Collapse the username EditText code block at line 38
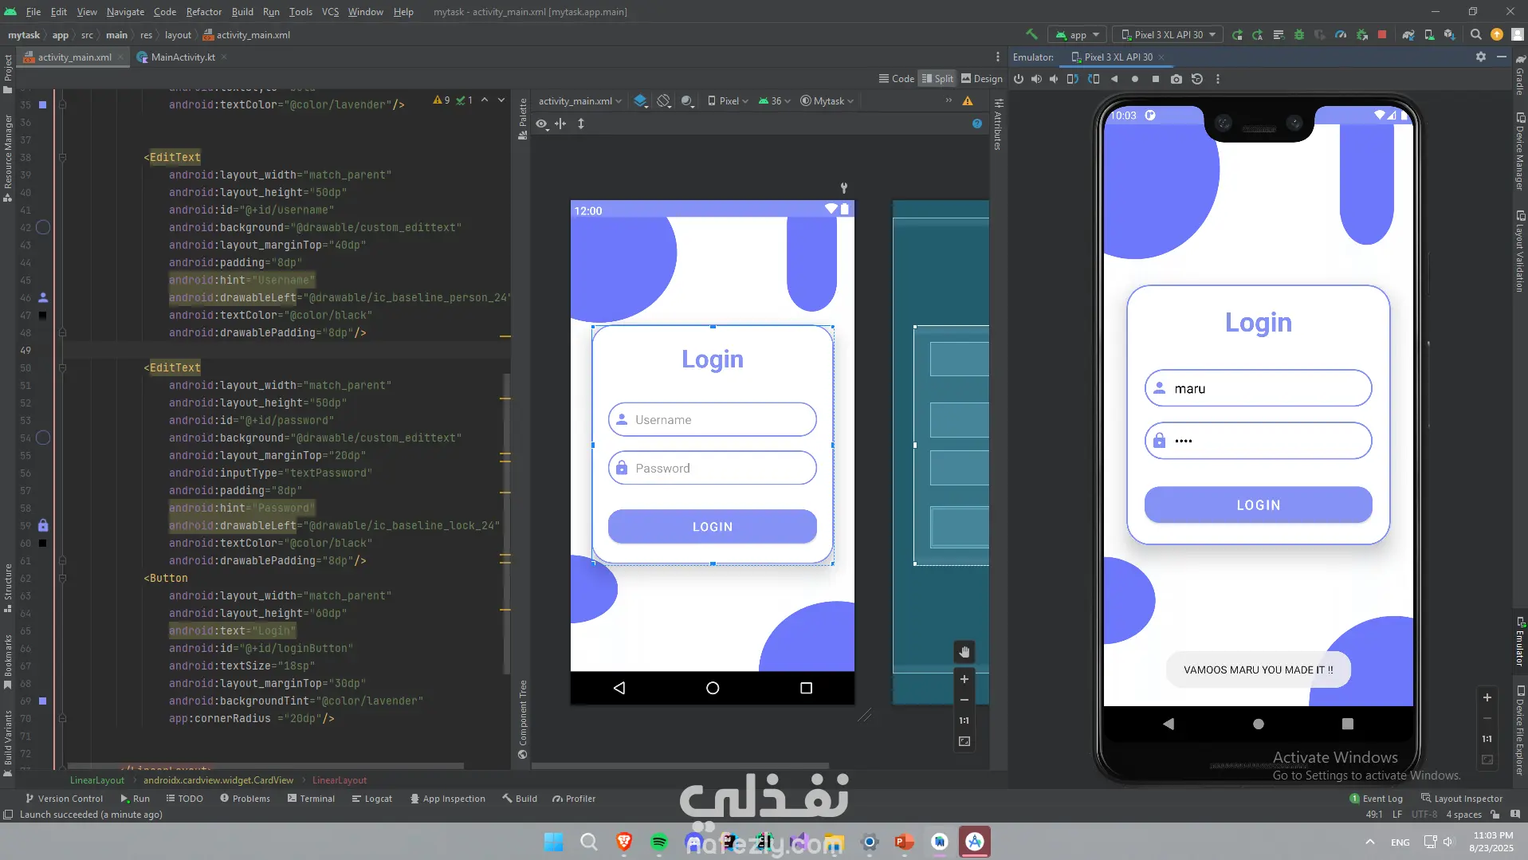 [x=62, y=157]
